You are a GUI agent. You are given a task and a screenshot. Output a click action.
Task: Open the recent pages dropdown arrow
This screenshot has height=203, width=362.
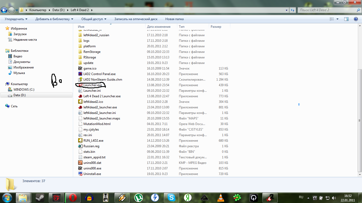pyautogui.click(x=17, y=10)
